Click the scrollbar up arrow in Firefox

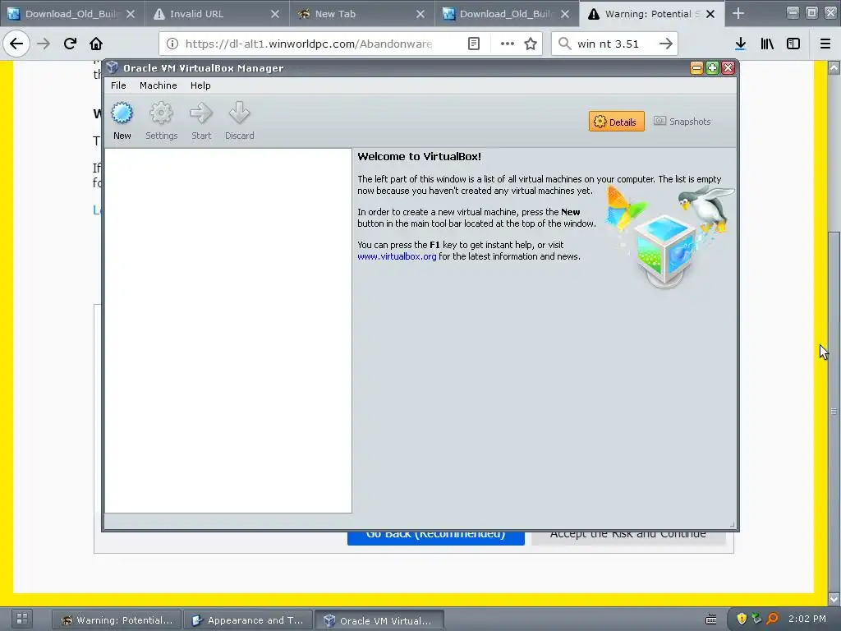pyautogui.click(x=834, y=67)
